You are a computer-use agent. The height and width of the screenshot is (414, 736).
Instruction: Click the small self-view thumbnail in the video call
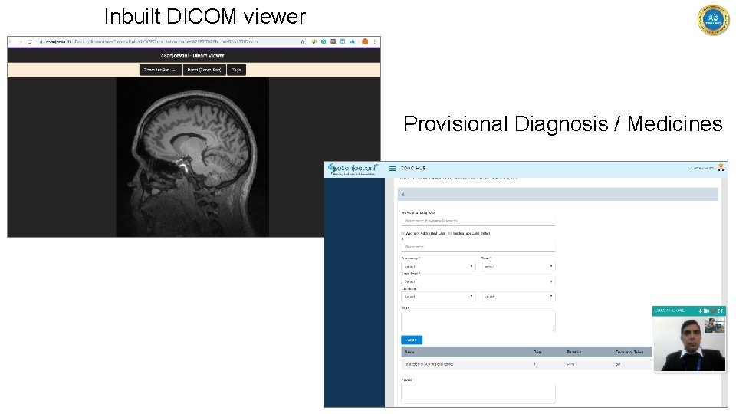pos(715,325)
